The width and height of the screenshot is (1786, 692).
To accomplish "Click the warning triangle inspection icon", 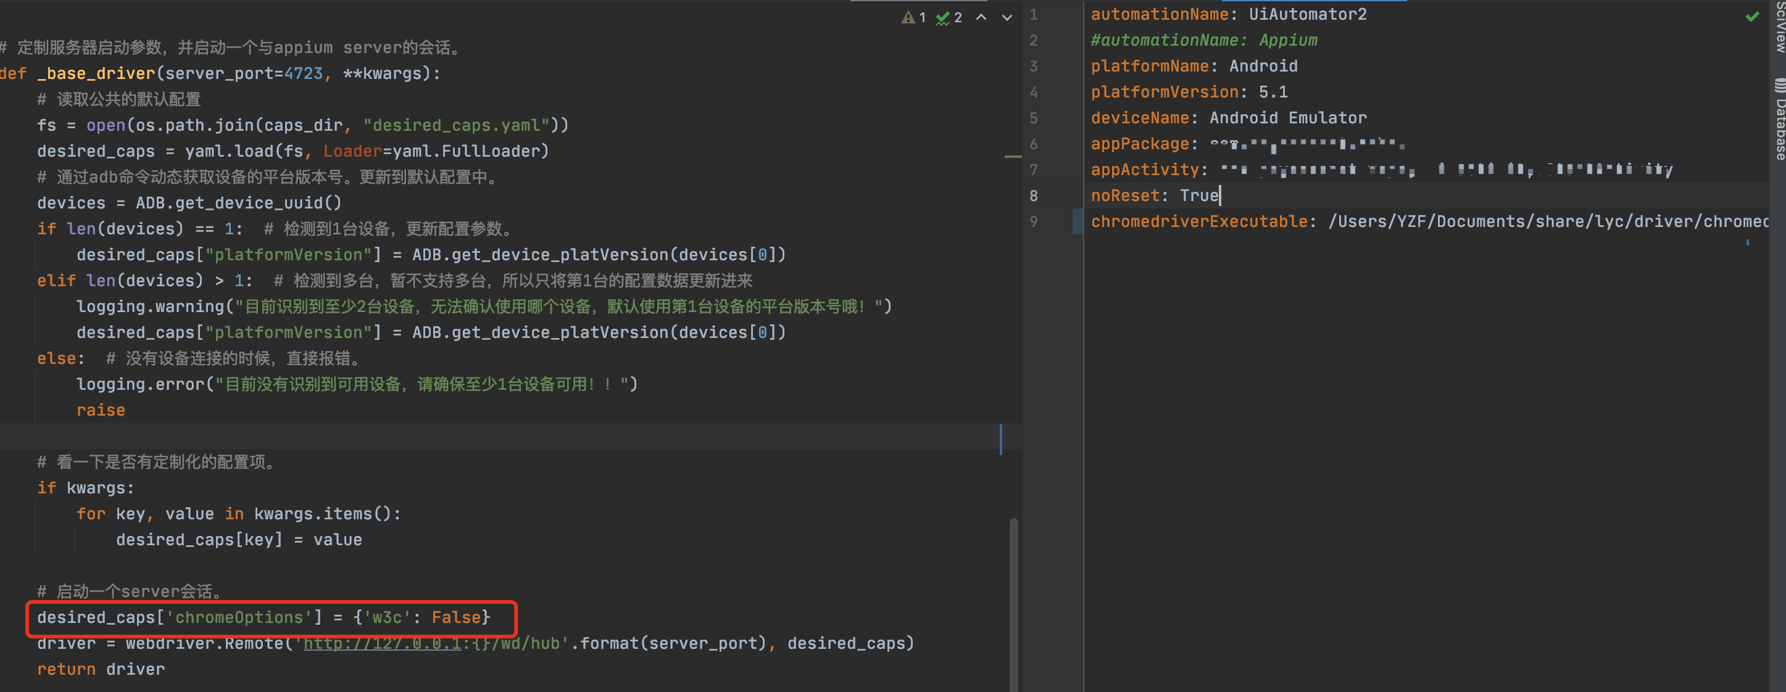I will 908,17.
